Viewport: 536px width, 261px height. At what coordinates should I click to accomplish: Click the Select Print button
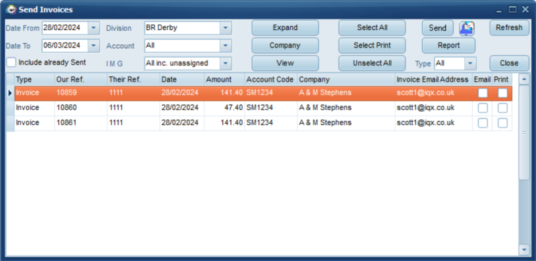point(372,46)
